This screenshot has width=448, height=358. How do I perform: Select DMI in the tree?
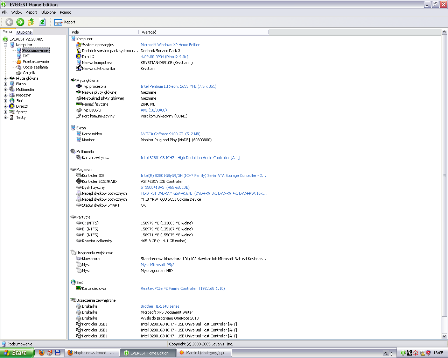point(26,56)
